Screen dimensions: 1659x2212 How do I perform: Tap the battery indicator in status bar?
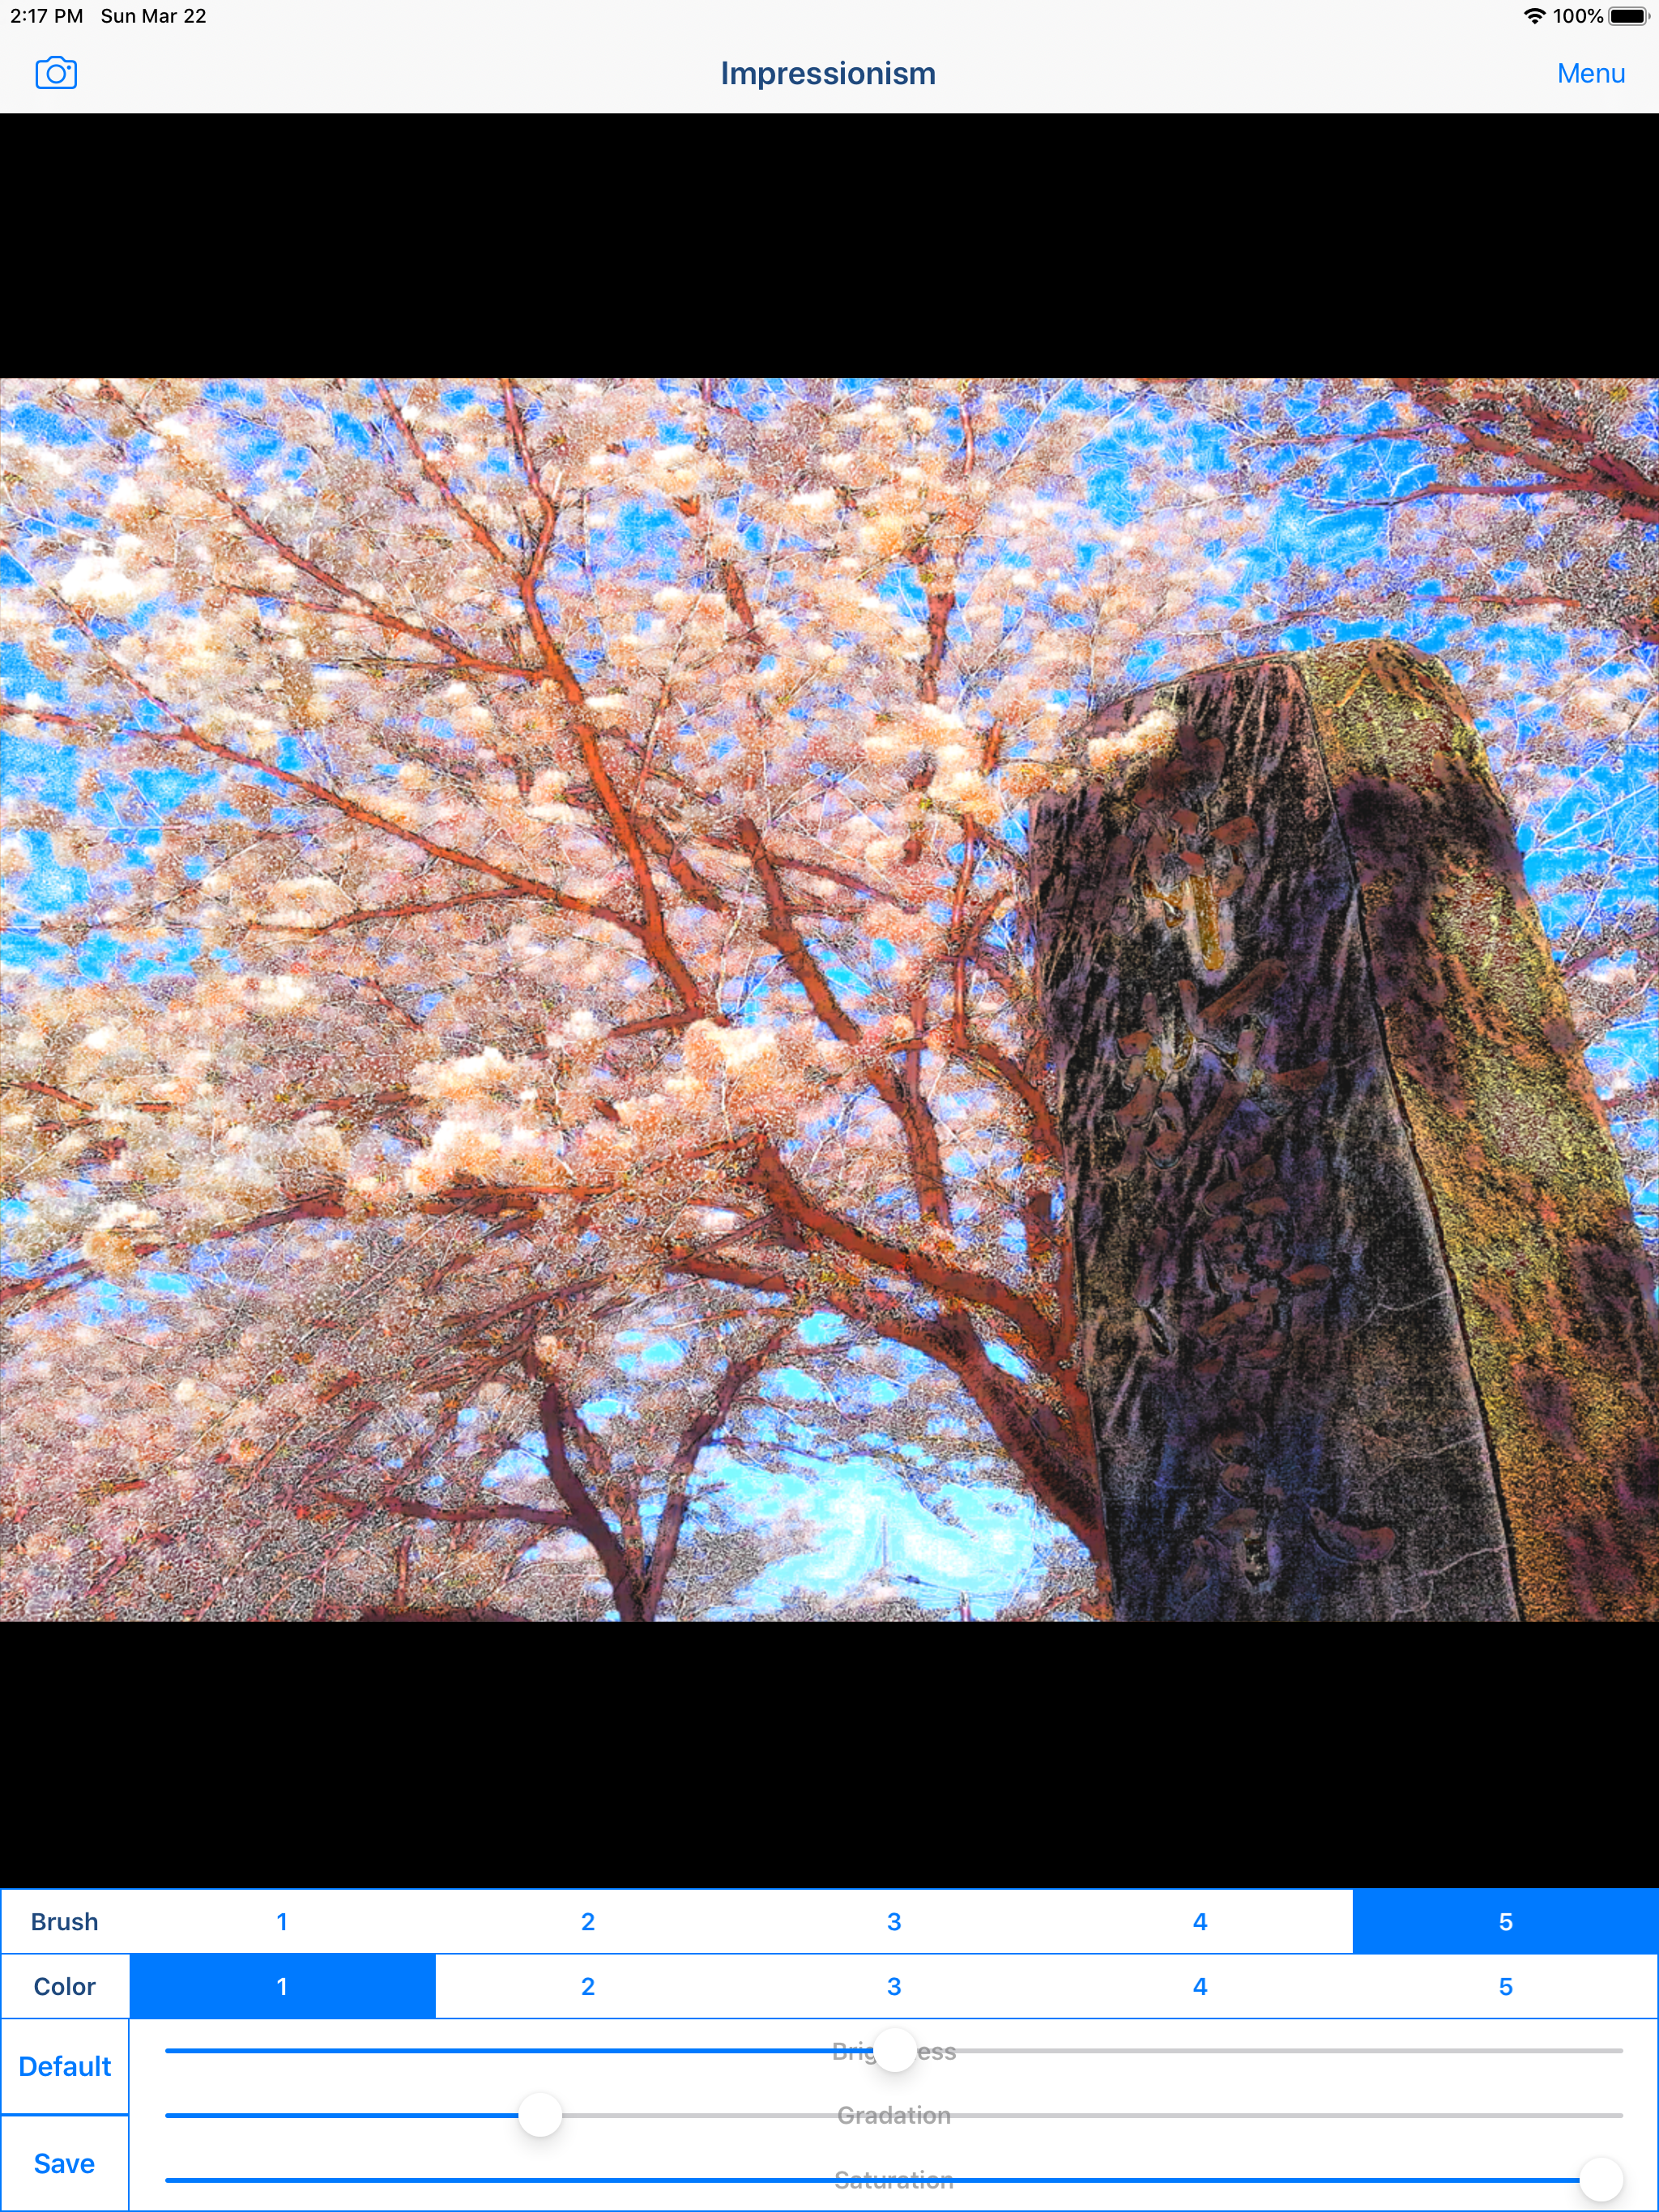click(1628, 16)
